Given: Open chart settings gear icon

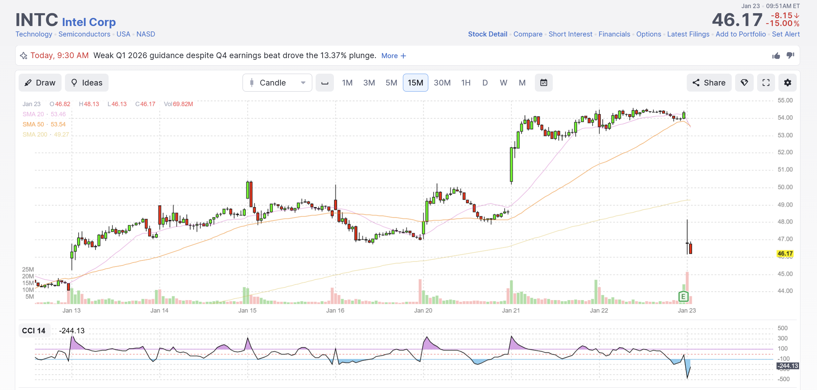Looking at the screenshot, I should click(x=788, y=83).
